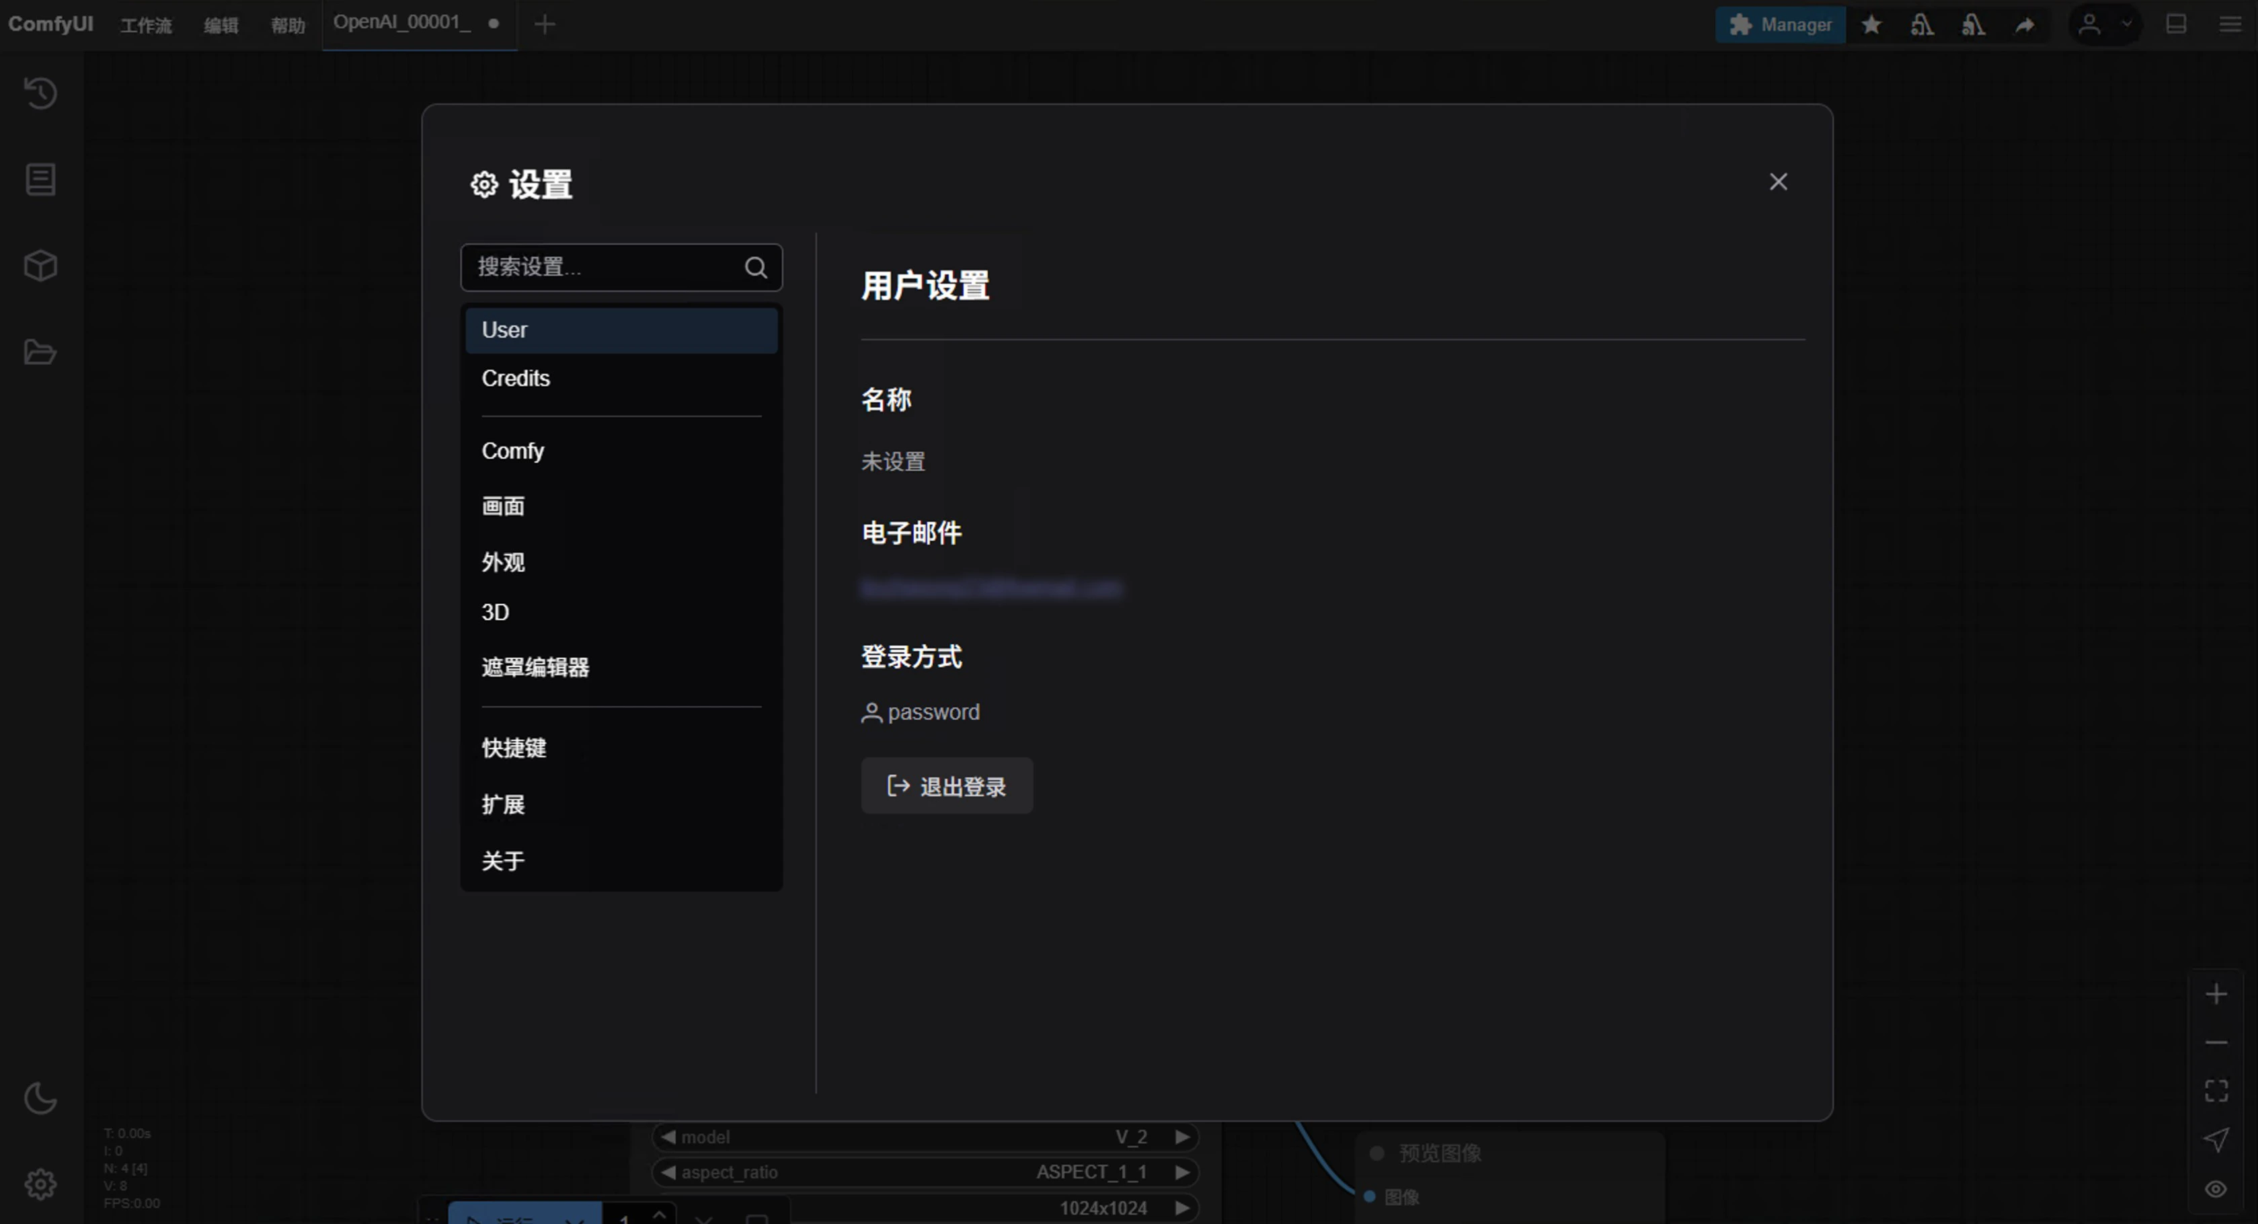Advance aspect_ratio past ASPECT_1_1
The height and width of the screenshot is (1224, 2258).
pyautogui.click(x=1183, y=1172)
